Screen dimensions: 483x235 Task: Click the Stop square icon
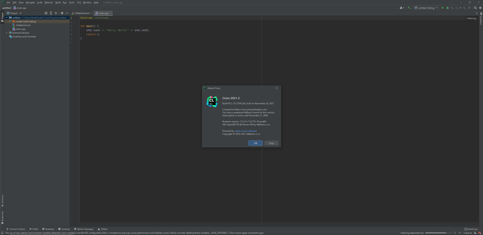pos(469,8)
